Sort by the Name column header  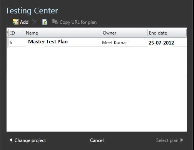point(62,33)
